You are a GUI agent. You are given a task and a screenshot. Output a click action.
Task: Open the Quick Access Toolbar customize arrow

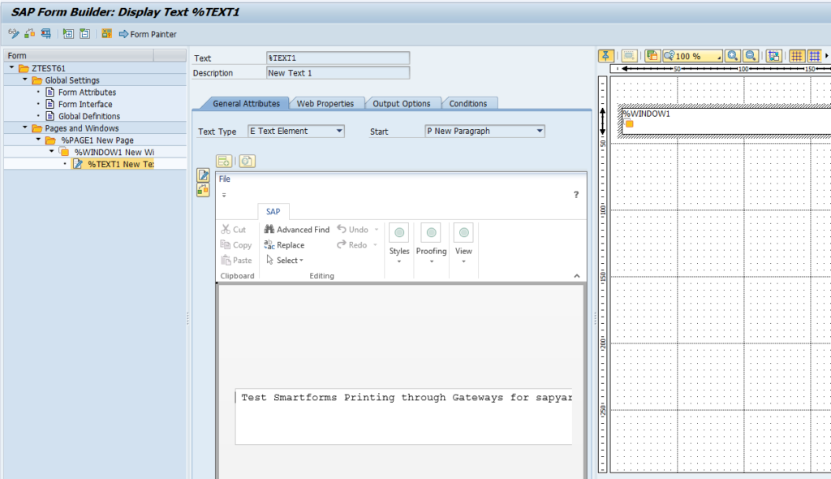(x=224, y=195)
